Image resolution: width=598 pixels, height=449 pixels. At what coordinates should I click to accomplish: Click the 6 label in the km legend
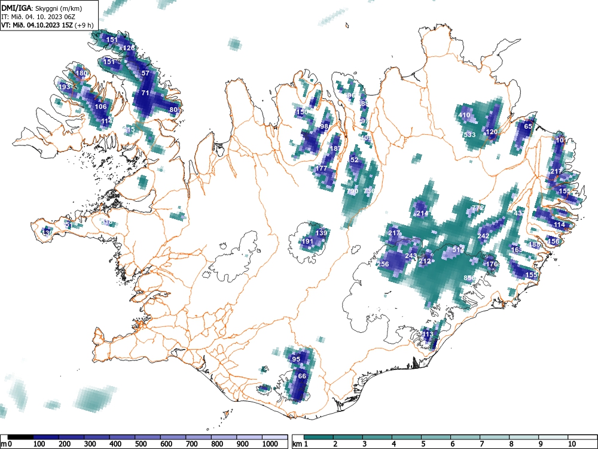pyautogui.click(x=452, y=444)
